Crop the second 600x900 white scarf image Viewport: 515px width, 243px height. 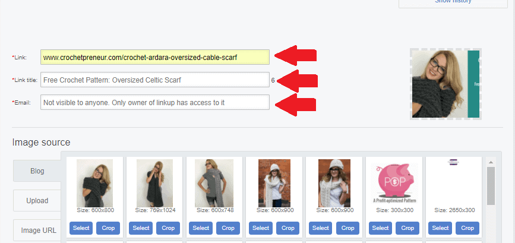(348, 228)
